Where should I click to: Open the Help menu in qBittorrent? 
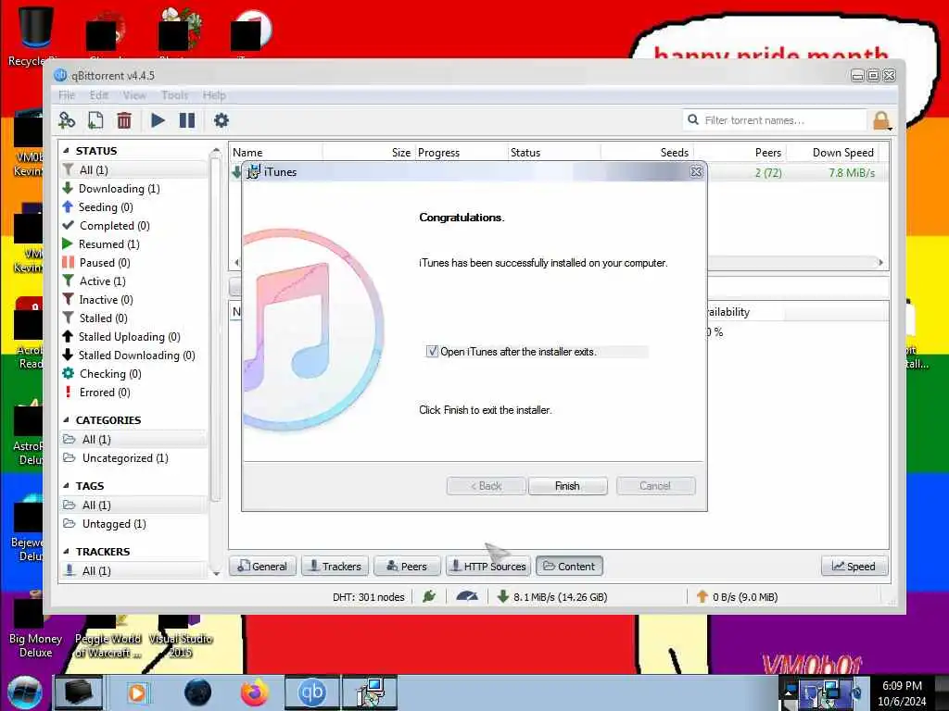(214, 95)
